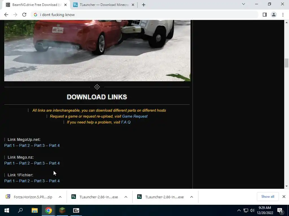The height and width of the screenshot is (216, 289).
Task: Open the first TLauncher-2.86 exe download
Action: 98,197
